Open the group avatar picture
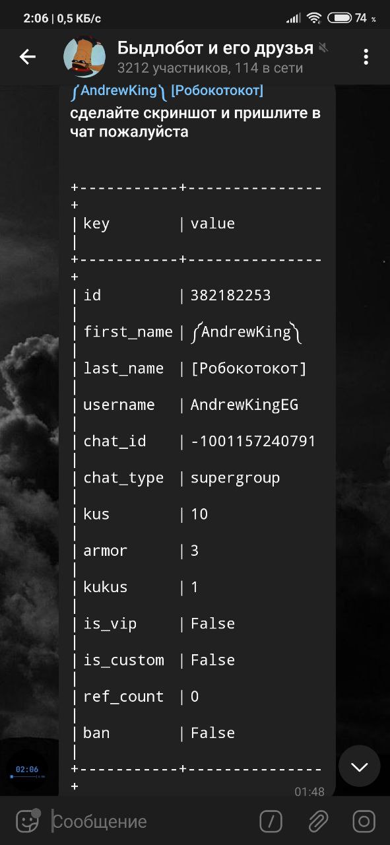Image resolution: width=390 pixels, height=845 pixels. pyautogui.click(x=84, y=57)
